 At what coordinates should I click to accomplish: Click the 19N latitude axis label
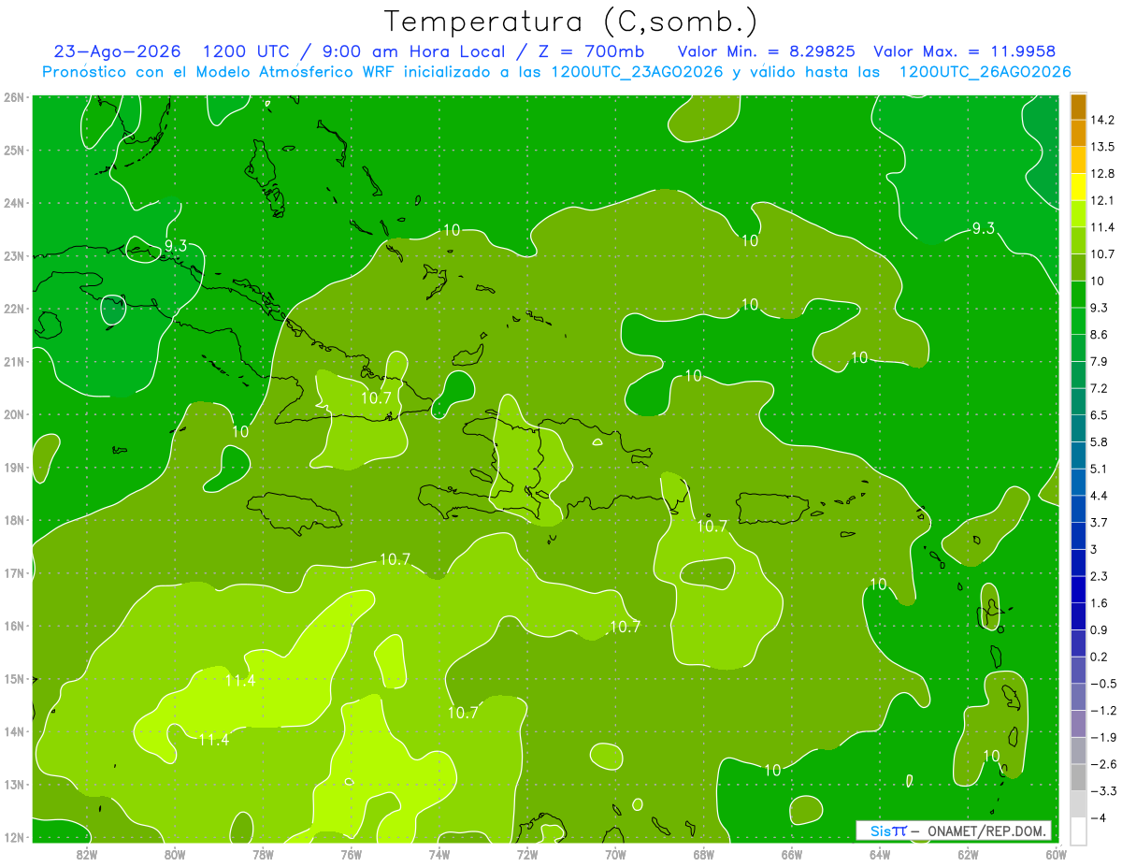click(14, 467)
